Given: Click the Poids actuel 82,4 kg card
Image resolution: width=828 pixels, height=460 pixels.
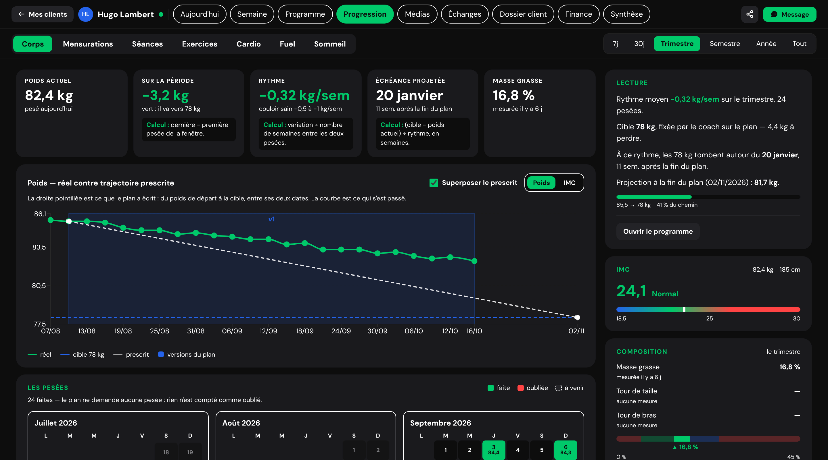Looking at the screenshot, I should click(x=72, y=113).
